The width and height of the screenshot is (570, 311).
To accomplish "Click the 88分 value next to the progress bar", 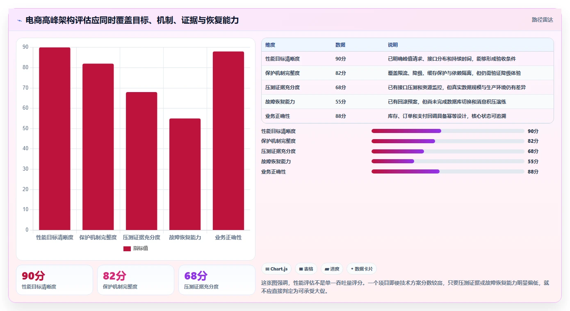I will (x=533, y=172).
